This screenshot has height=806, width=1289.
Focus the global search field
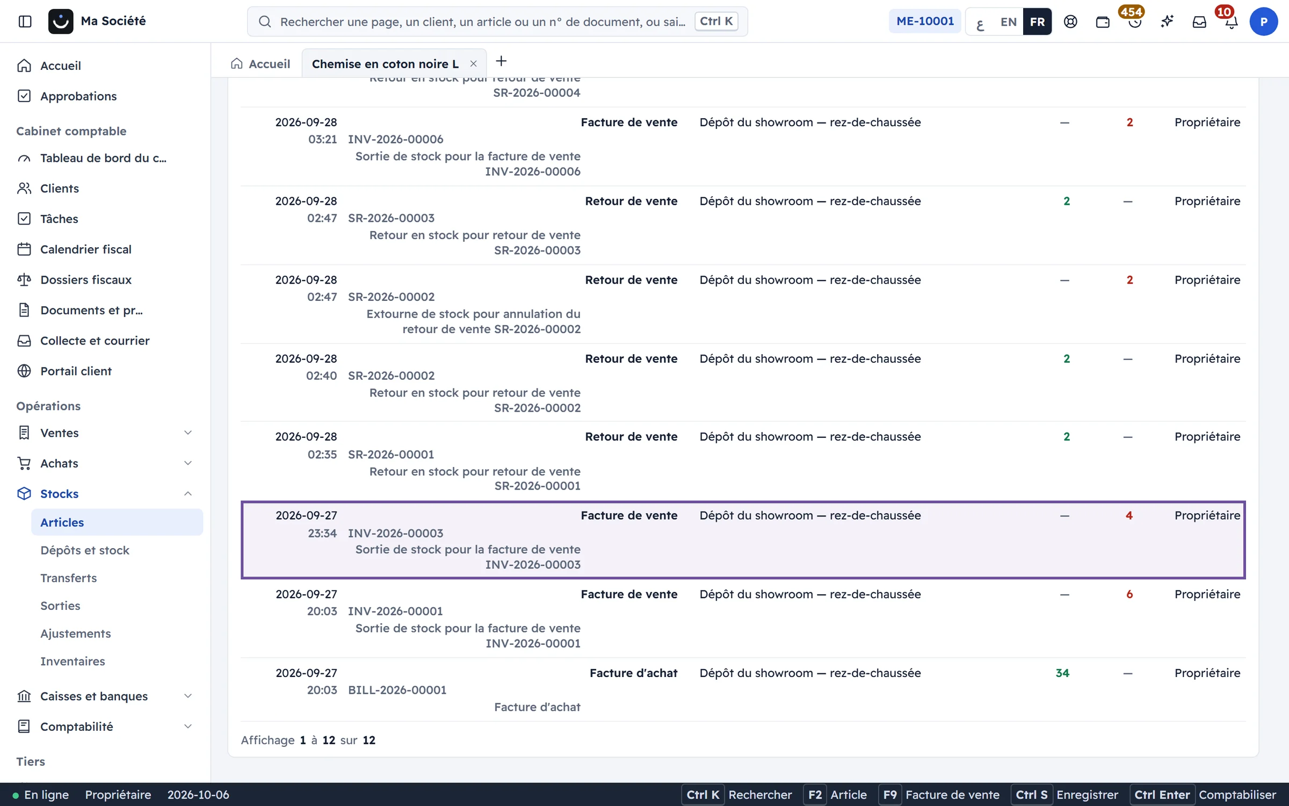click(x=497, y=21)
